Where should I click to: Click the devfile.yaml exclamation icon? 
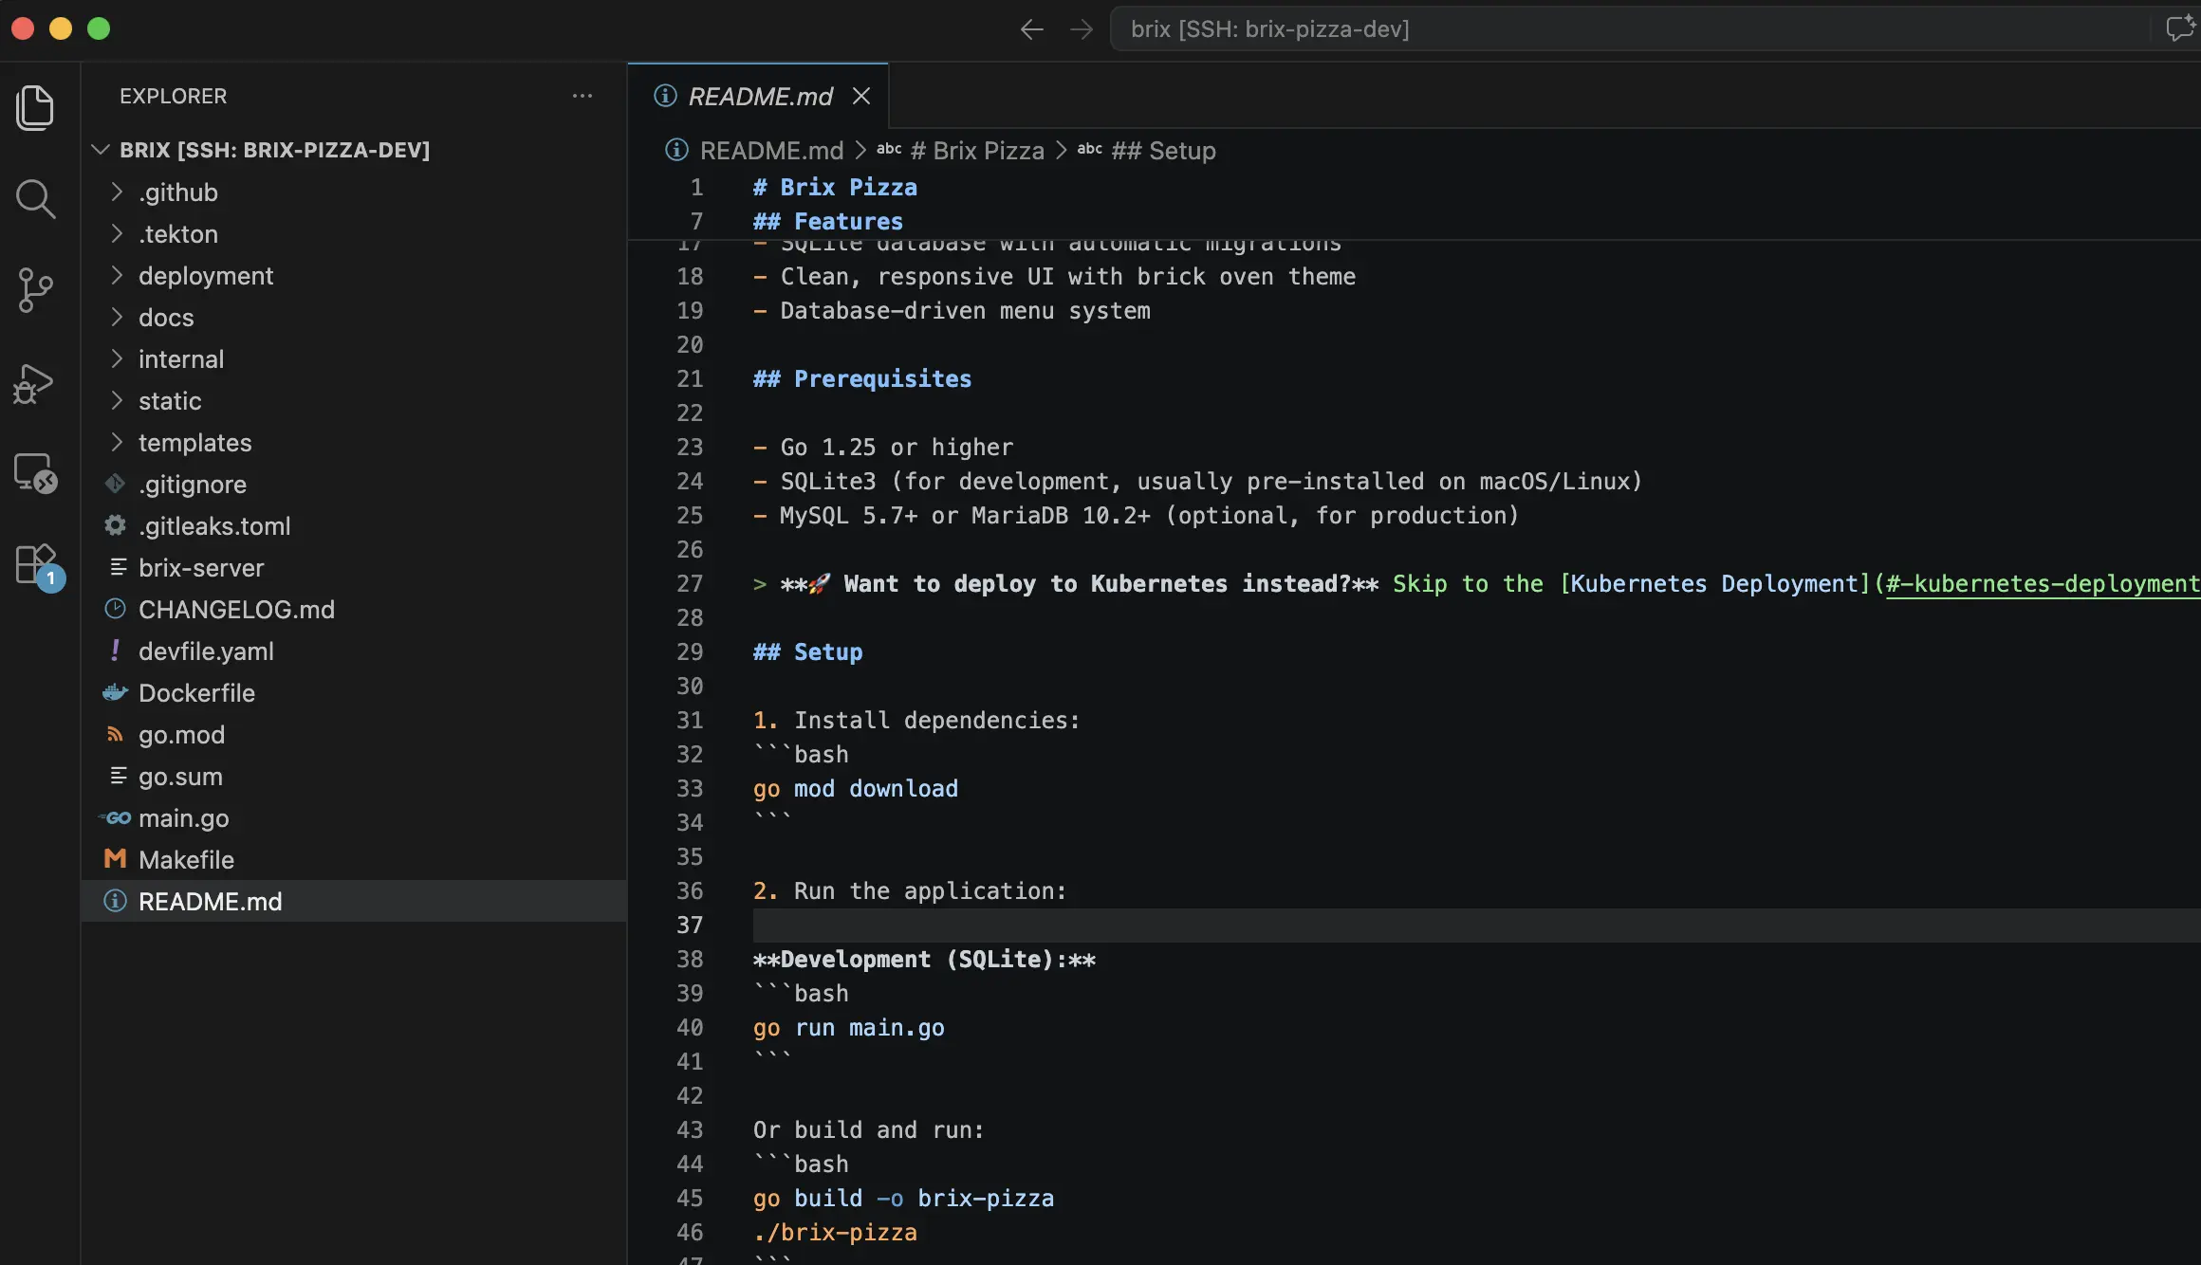pos(115,651)
